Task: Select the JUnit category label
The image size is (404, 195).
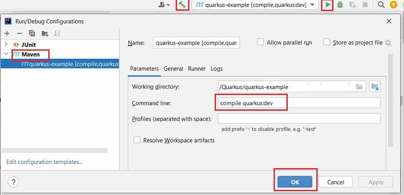Action: pyautogui.click(x=29, y=45)
